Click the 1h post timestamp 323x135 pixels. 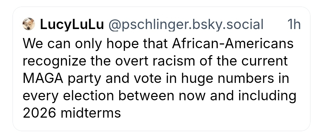[293, 25]
